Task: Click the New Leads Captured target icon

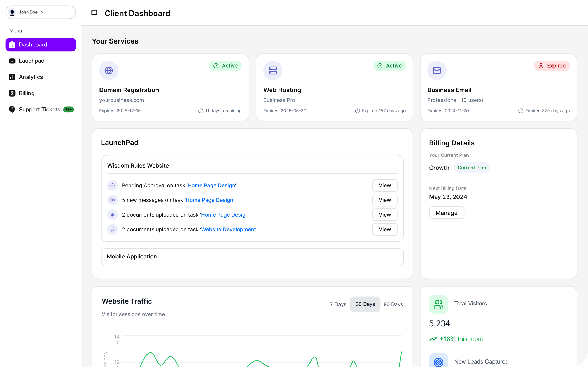Action: (x=438, y=362)
